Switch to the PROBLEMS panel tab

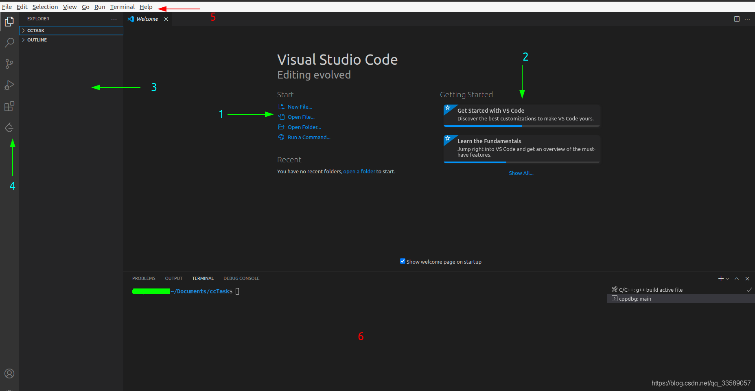[144, 279]
